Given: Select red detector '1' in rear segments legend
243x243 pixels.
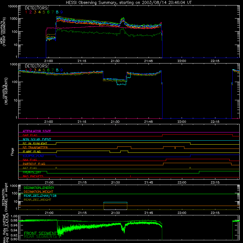Looking at the screenshot, I should coord(26,70).
